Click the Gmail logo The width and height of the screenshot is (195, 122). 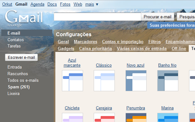(x=24, y=18)
